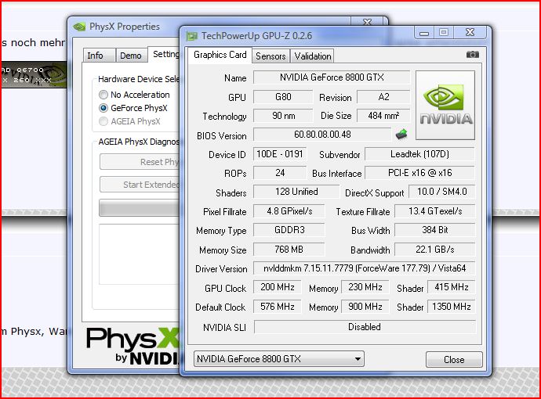Viewport: 541px width, 399px height.
Task: Click Default Clock value 576 MHz
Action: (277, 307)
